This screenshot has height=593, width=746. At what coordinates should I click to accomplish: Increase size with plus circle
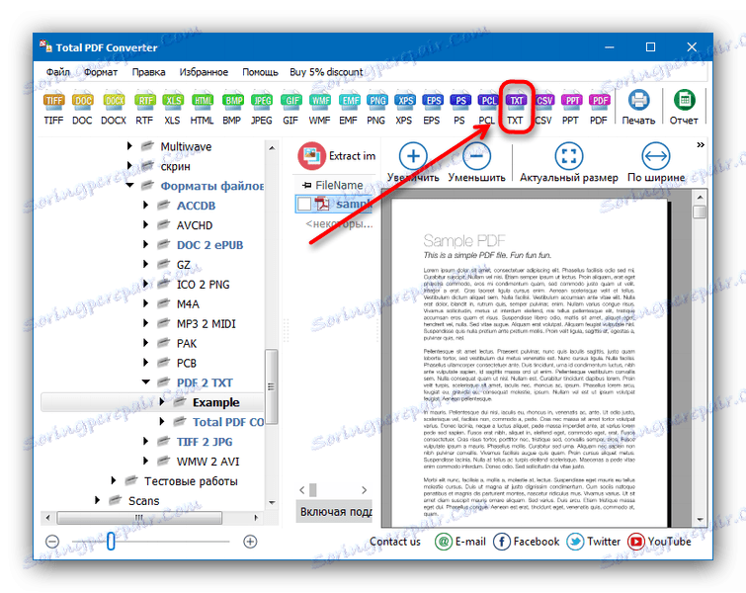coord(250,542)
